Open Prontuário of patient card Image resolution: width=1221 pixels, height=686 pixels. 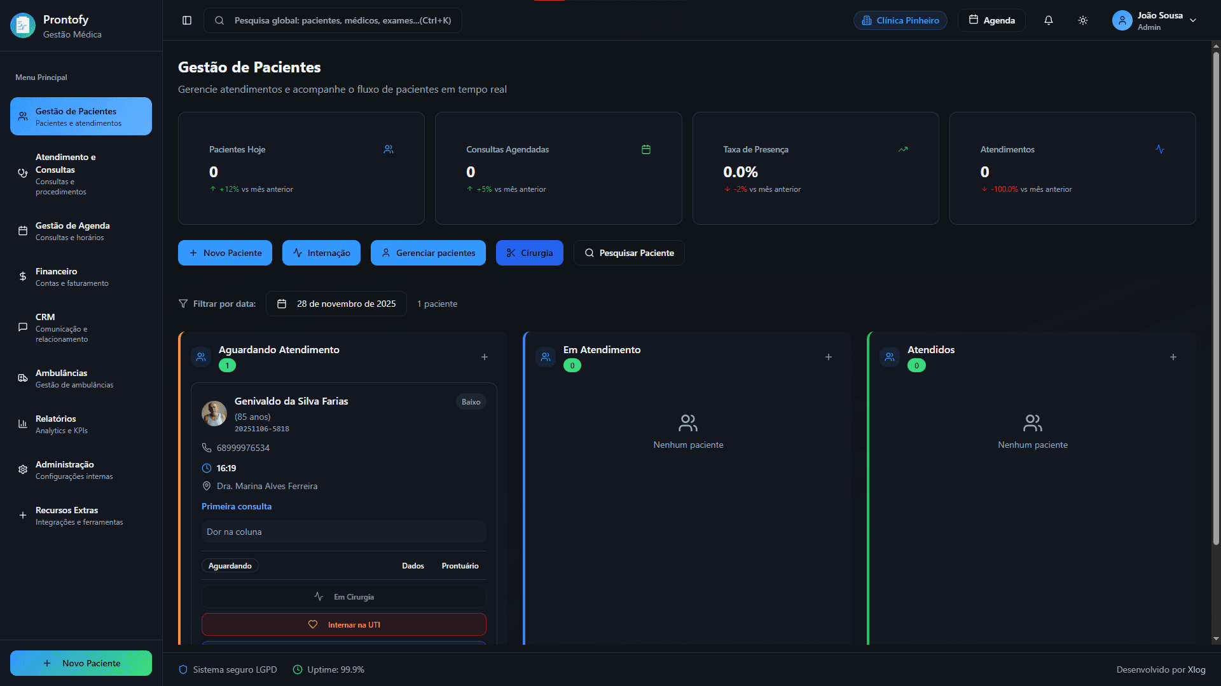[460, 566]
